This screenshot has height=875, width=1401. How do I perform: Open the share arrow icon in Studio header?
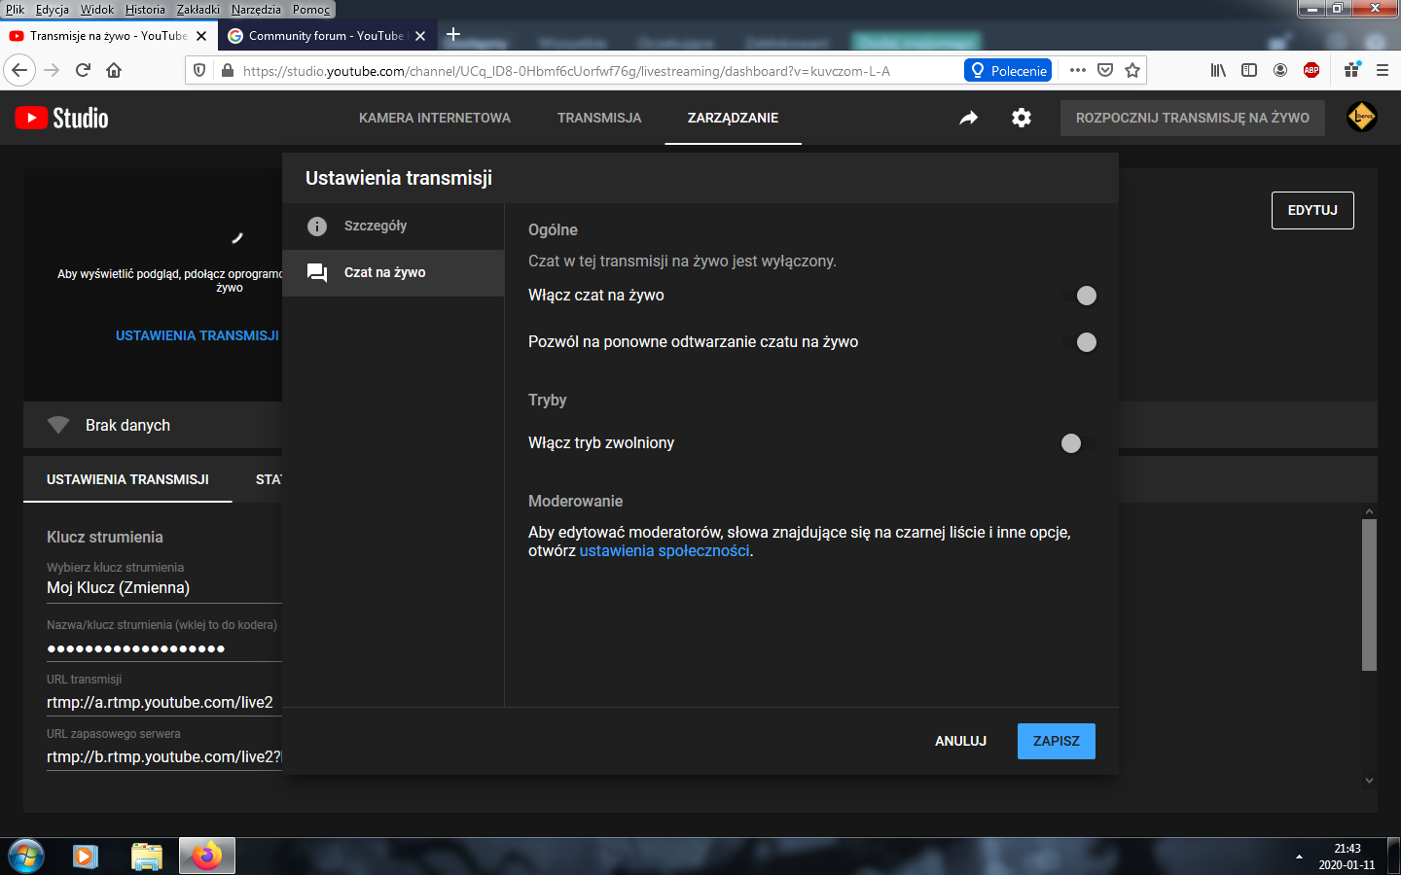coord(968,118)
